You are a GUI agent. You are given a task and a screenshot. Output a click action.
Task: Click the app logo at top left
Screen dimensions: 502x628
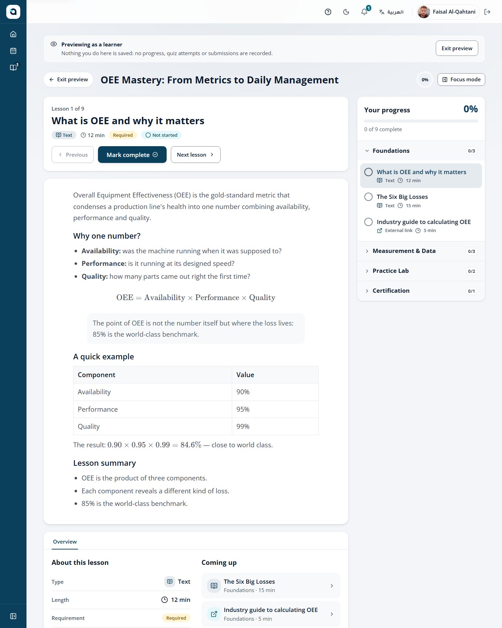13,12
